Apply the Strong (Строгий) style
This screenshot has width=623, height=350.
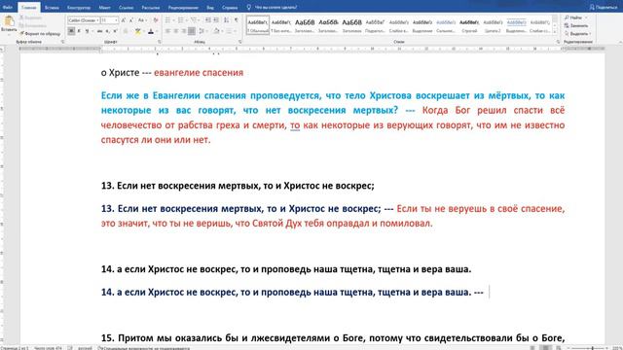click(469, 25)
